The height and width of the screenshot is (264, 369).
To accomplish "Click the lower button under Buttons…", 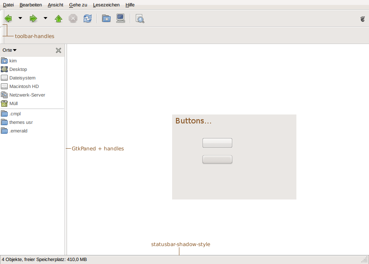I will click(x=217, y=159).
